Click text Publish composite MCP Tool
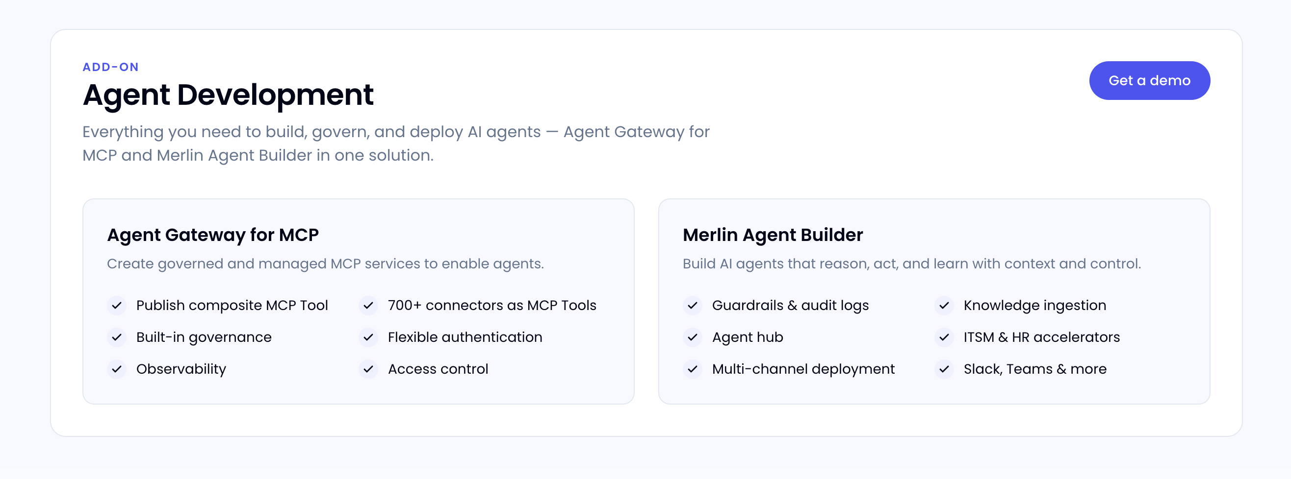Viewport: 1291px width, 479px height. pyautogui.click(x=232, y=305)
